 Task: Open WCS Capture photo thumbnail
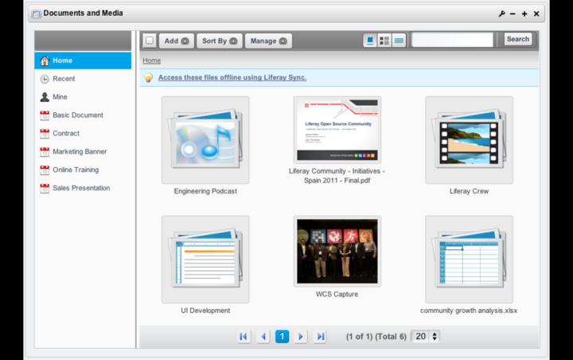tap(337, 252)
